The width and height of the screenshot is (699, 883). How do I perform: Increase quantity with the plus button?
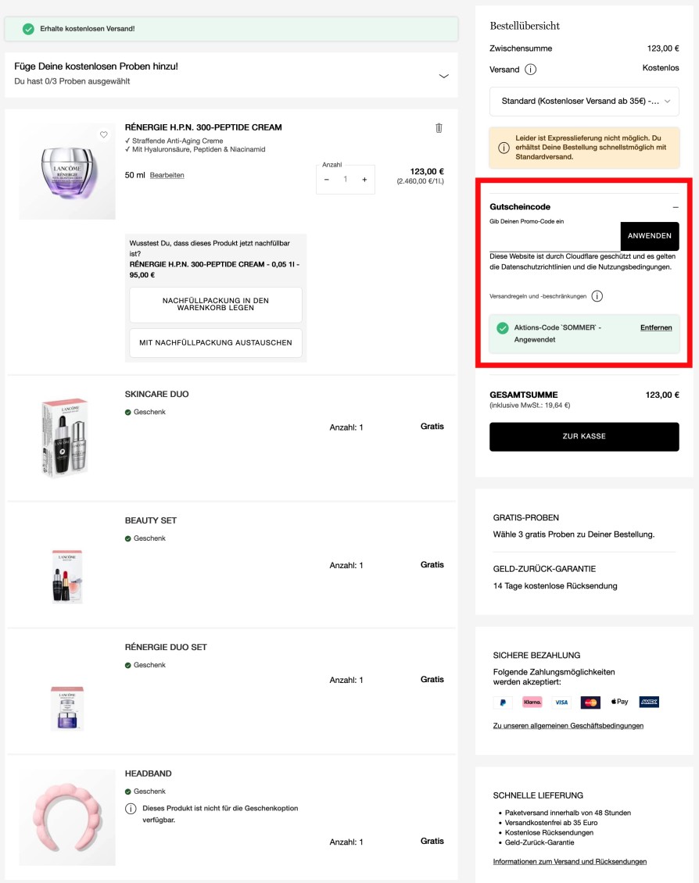pyautogui.click(x=364, y=179)
